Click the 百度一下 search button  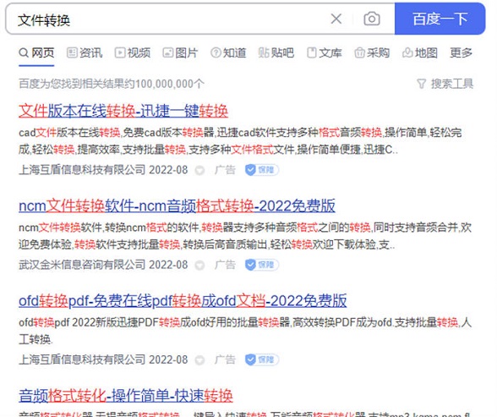tap(440, 19)
